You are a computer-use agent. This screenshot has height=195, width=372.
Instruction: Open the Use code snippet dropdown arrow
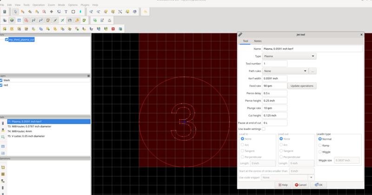[311, 177]
